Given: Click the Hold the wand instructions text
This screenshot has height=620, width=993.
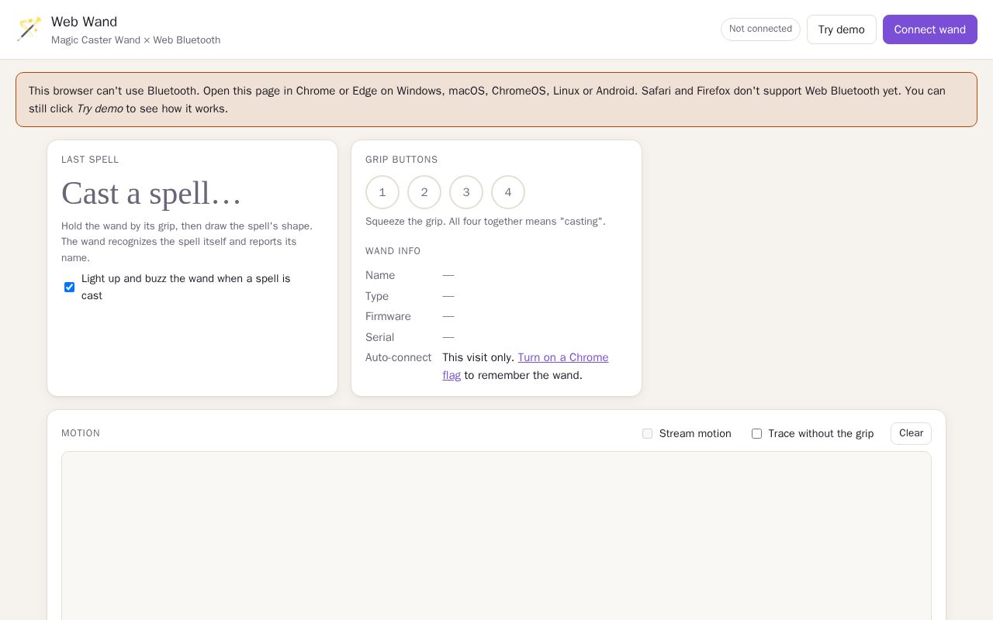Looking at the screenshot, I should click(x=187, y=242).
